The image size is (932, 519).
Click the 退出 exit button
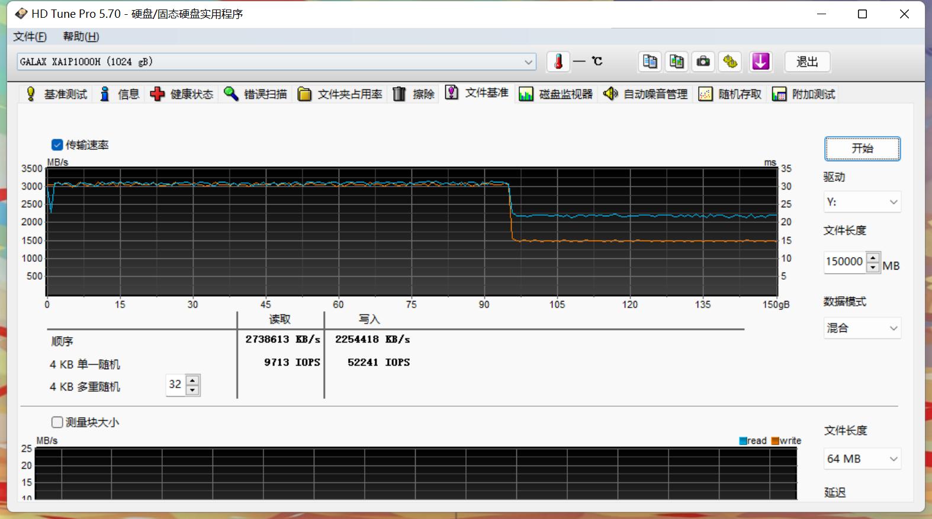806,62
